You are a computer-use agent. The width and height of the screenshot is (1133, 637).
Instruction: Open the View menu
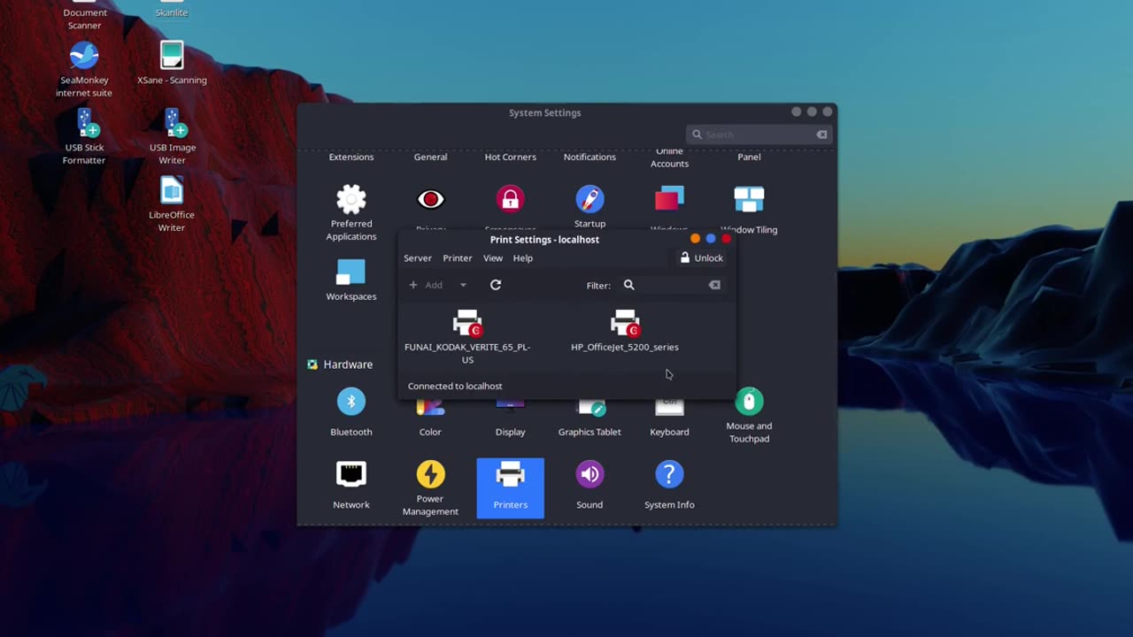[493, 258]
